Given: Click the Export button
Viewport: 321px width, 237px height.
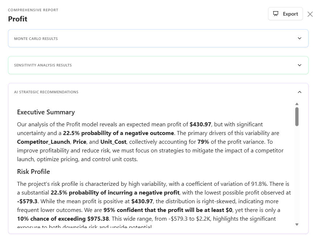Looking at the screenshot, I should pyautogui.click(x=285, y=14).
